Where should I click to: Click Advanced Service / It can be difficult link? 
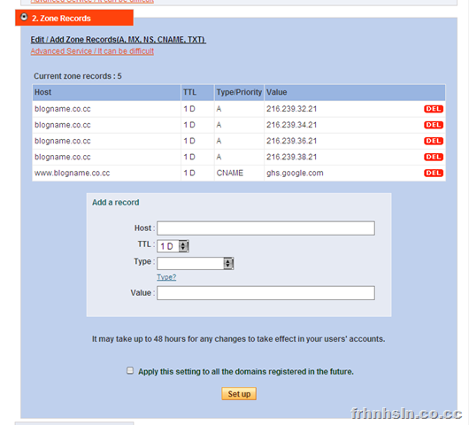[x=92, y=51]
